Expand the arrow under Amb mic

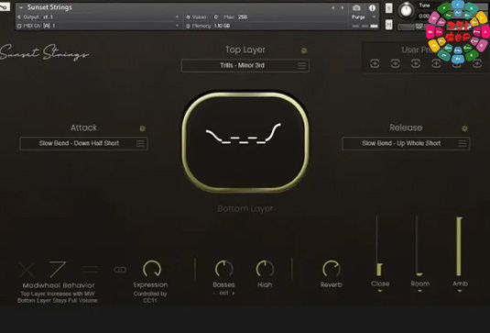click(460, 291)
